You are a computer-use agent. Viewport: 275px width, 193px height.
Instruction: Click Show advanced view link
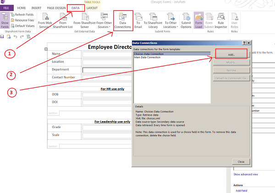(246, 174)
